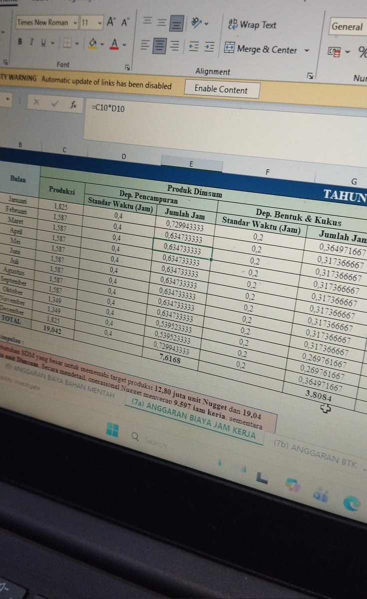This screenshot has height=599, width=367.
Task: Select Jumlah Jam total 7,6168
Action: click(x=170, y=358)
